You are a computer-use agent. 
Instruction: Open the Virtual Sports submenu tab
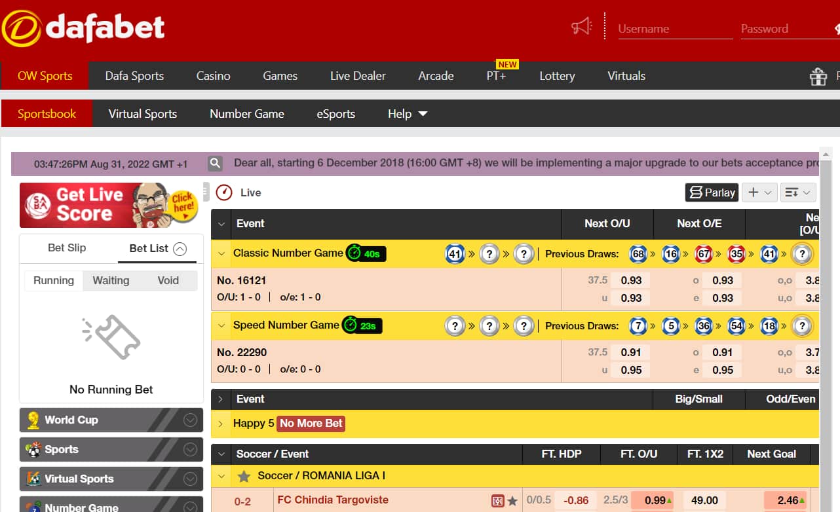(143, 114)
